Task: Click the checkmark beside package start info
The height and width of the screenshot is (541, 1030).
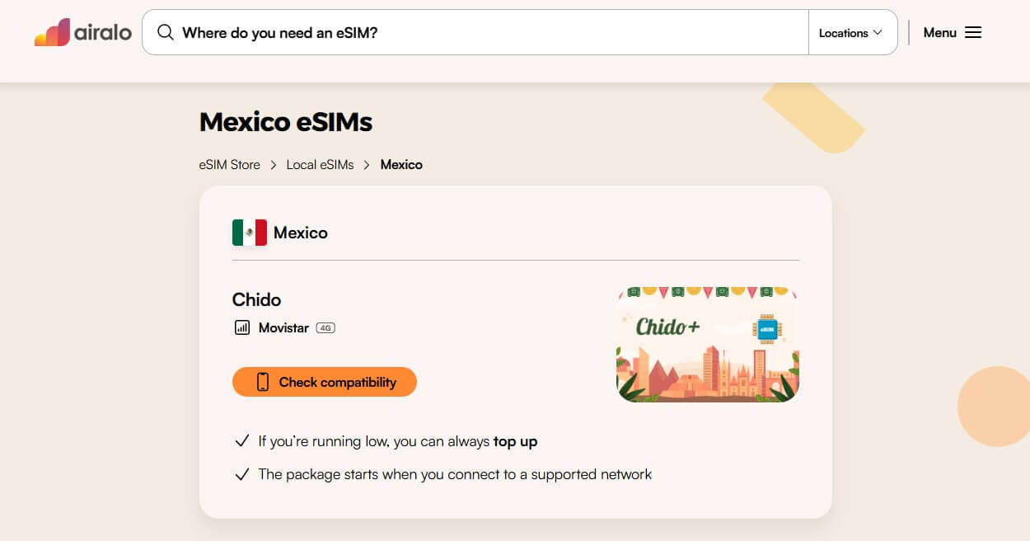Action: tap(241, 473)
